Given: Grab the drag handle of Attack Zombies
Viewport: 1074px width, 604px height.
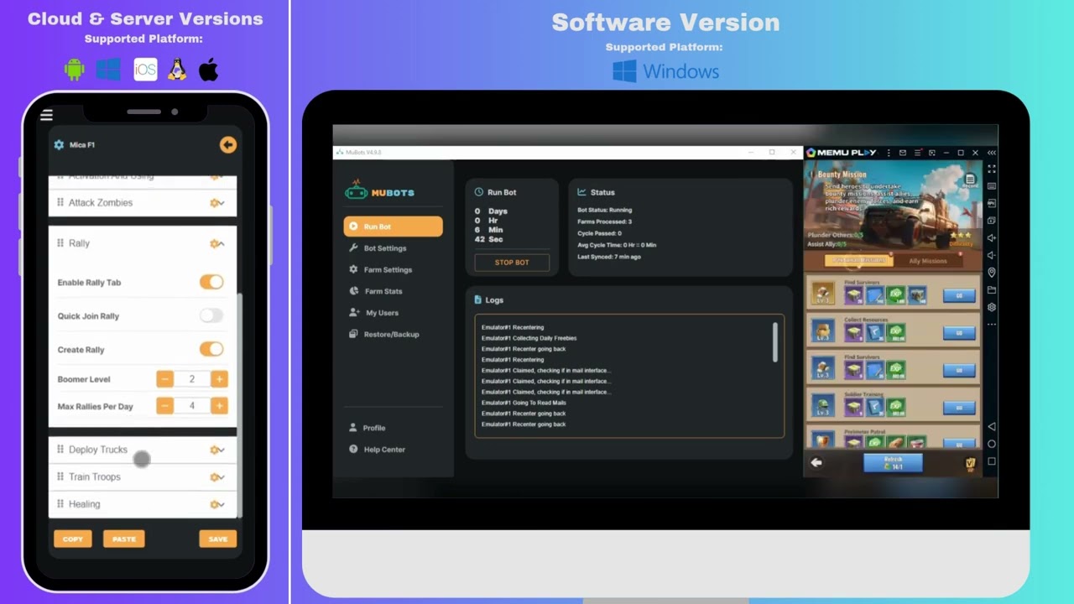Looking at the screenshot, I should 60,202.
